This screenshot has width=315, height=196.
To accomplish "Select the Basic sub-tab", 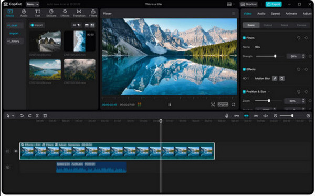I will pyautogui.click(x=251, y=25).
